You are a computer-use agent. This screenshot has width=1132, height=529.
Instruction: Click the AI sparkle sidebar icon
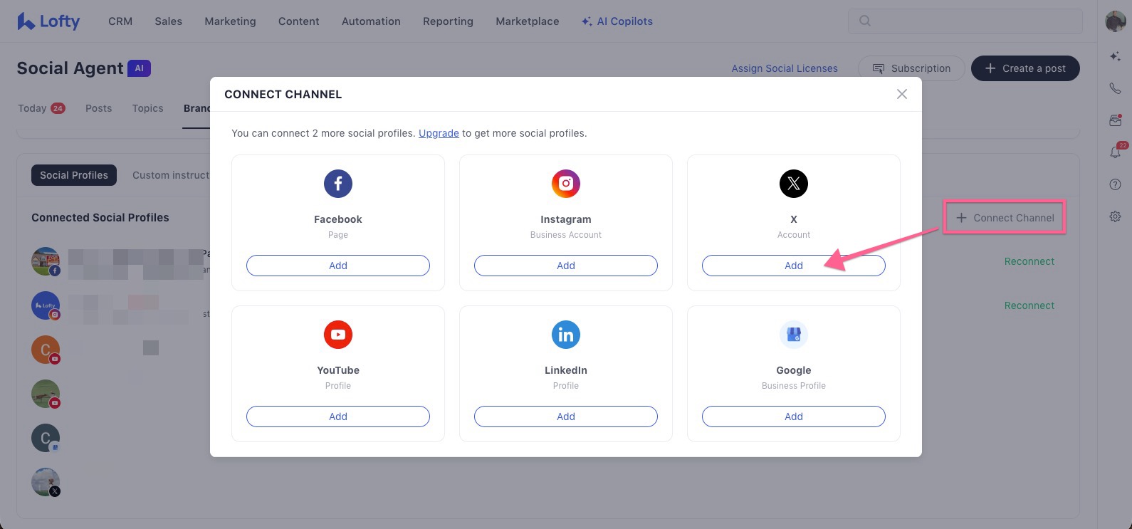1115,56
